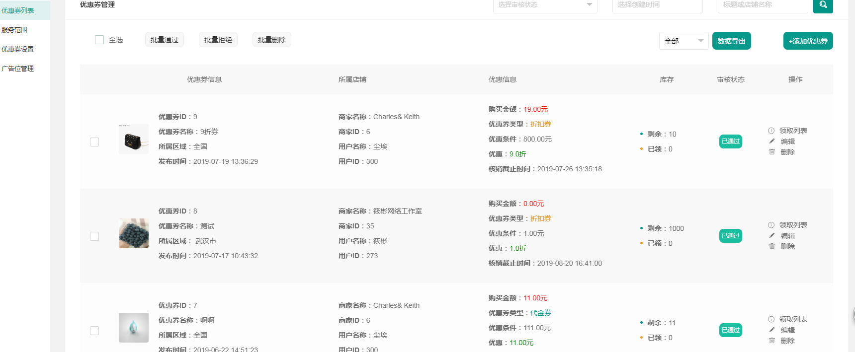
Task: Open the 全部 filter dropdown
Action: point(684,41)
